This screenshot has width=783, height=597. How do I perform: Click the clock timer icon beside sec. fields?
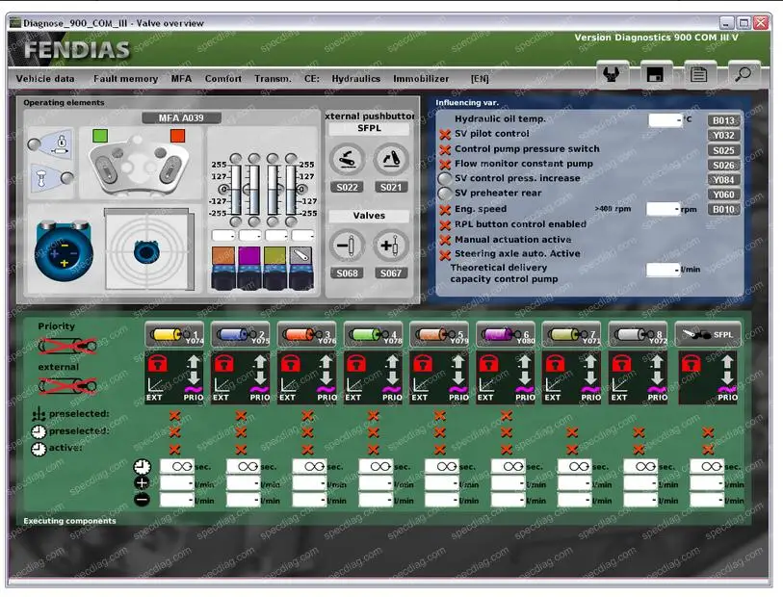(x=143, y=467)
